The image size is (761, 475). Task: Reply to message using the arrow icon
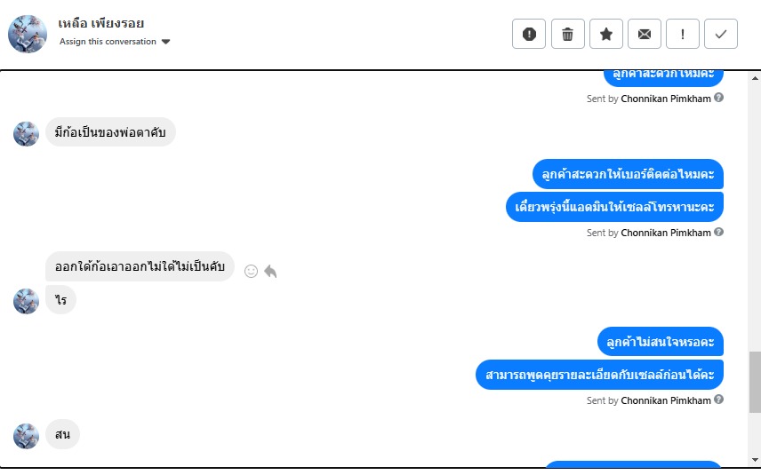pyautogui.click(x=270, y=271)
